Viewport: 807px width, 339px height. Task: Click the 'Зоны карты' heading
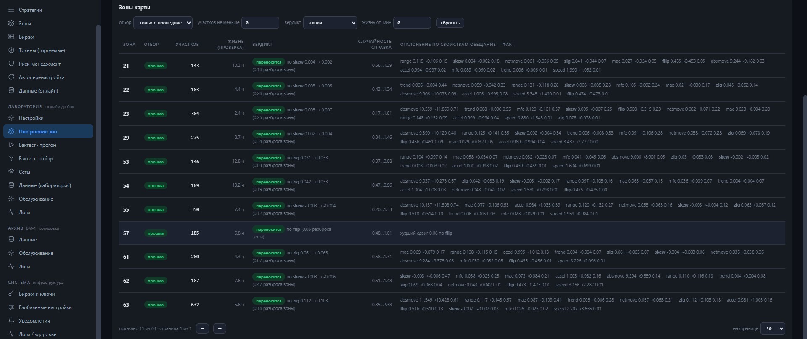click(x=134, y=7)
